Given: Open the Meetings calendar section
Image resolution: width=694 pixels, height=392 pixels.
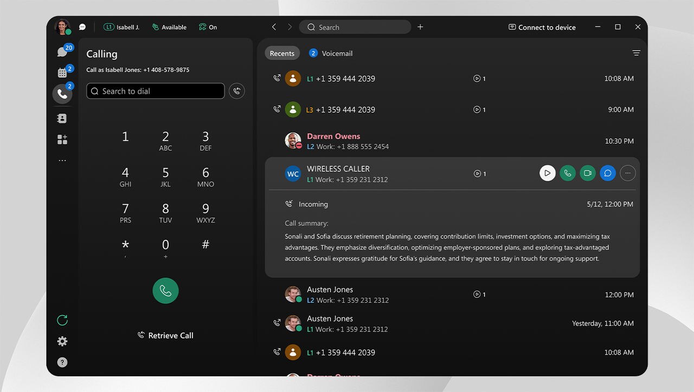Looking at the screenshot, I should 62,71.
